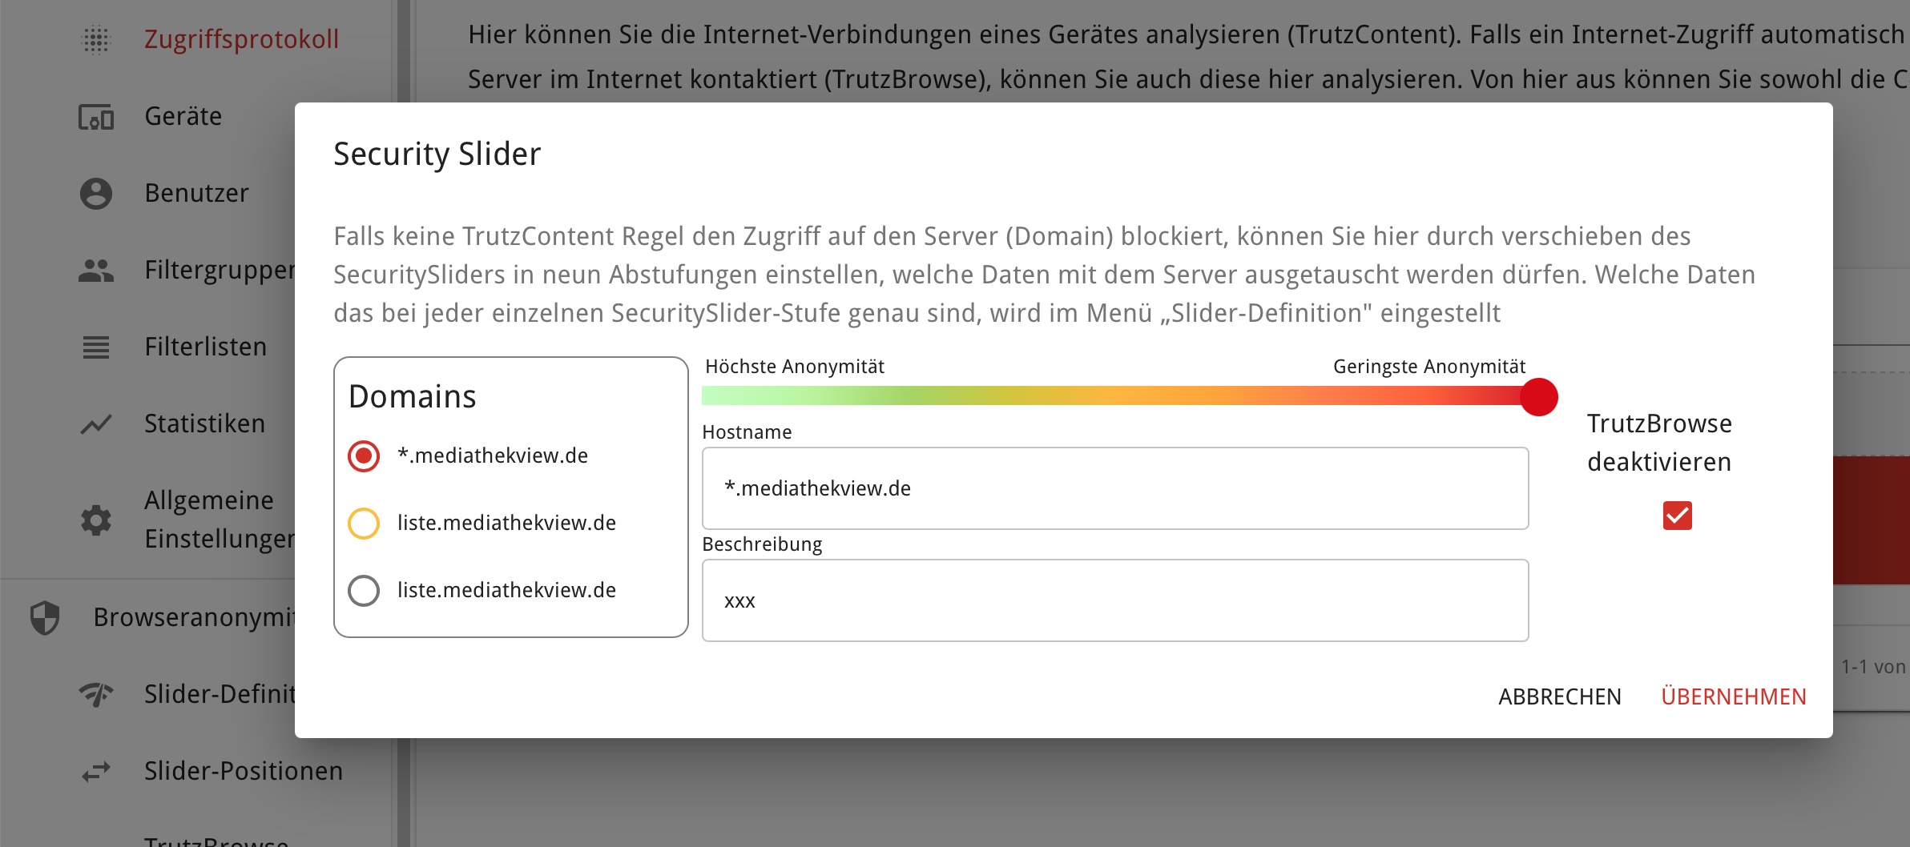Select the *.mediathekview.de radio button
The width and height of the screenshot is (1910, 847).
click(364, 456)
